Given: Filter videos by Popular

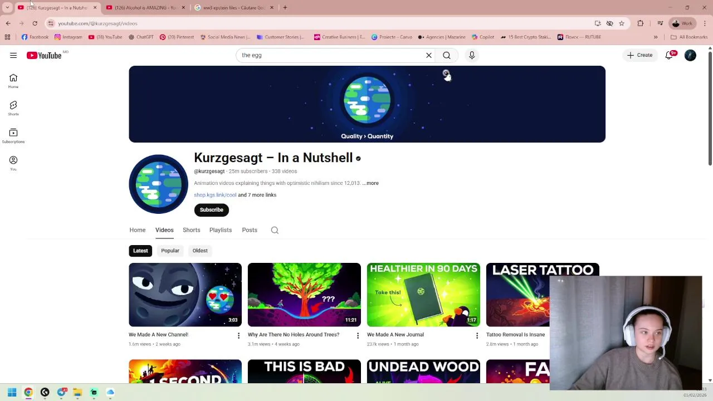Looking at the screenshot, I should tap(170, 251).
